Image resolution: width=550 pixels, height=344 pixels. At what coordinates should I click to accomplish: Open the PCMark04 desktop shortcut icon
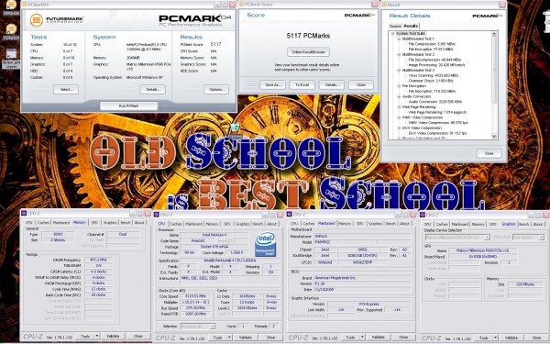11,31
